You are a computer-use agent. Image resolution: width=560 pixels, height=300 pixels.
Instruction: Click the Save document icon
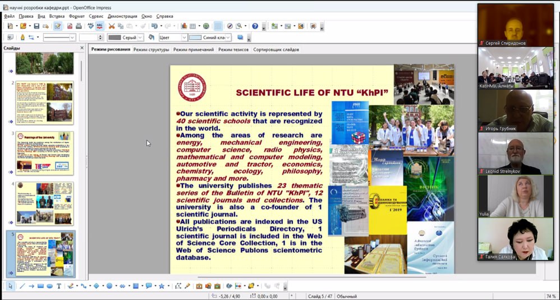pyautogui.click(x=36, y=26)
